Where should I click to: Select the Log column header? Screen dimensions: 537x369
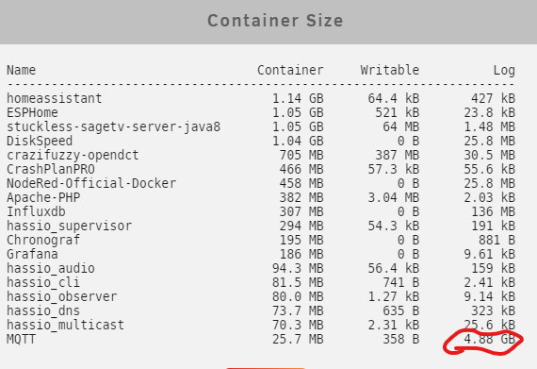click(504, 70)
